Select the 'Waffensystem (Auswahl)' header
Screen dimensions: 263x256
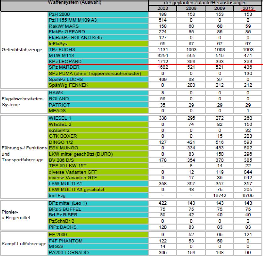coord(75,2)
